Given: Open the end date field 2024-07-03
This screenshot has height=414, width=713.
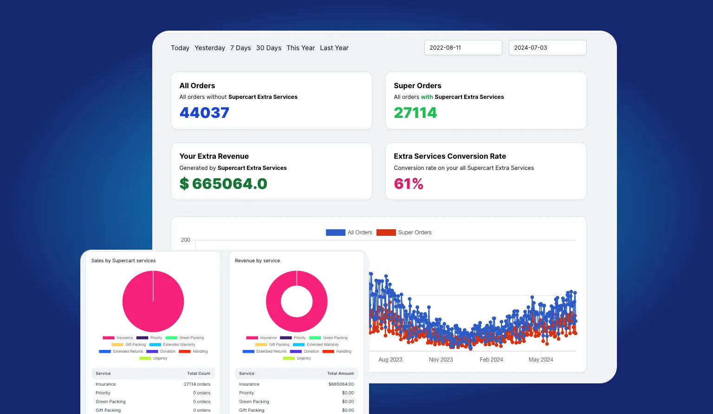Looking at the screenshot, I should (547, 48).
